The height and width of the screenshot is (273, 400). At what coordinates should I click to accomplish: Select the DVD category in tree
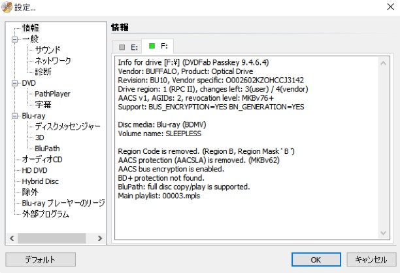29,83
